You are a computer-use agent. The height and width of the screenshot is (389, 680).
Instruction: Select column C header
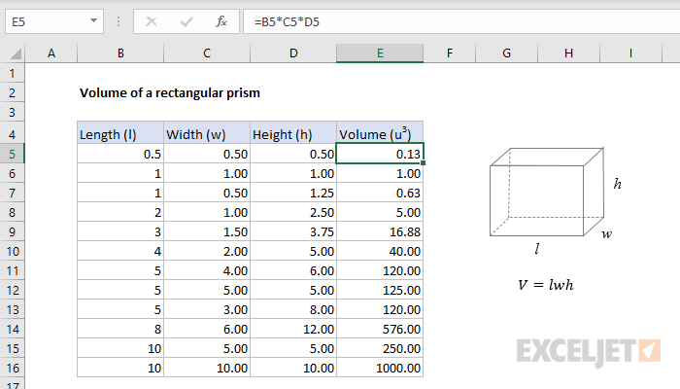pos(207,53)
